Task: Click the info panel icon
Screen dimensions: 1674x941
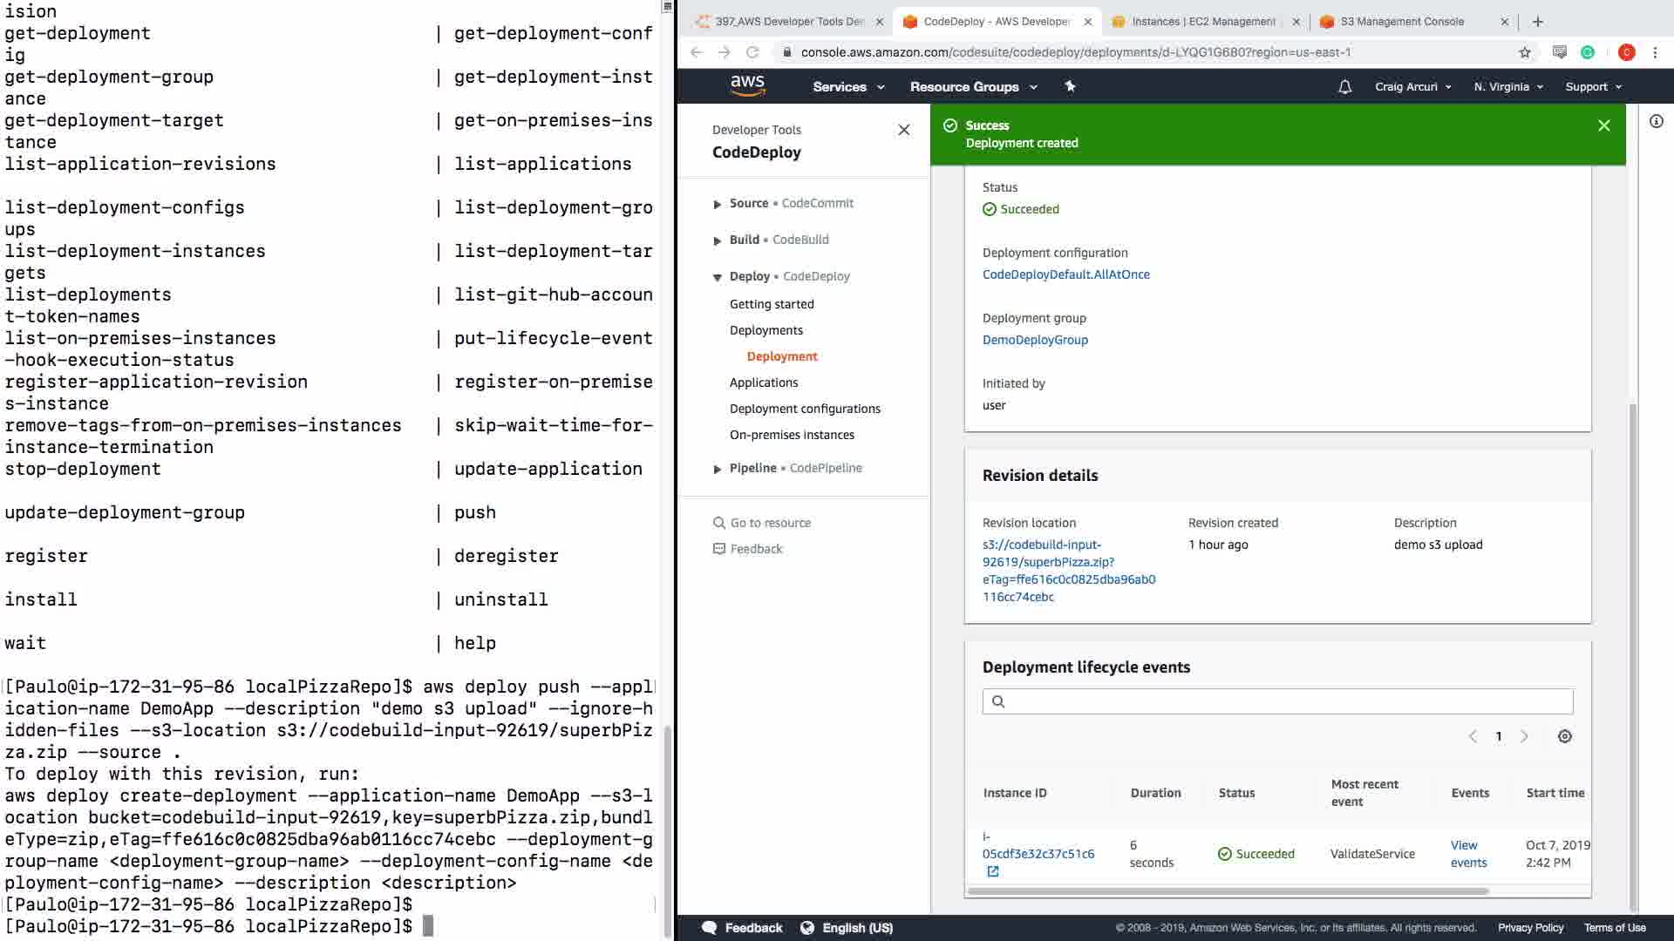Action: pos(1656,122)
